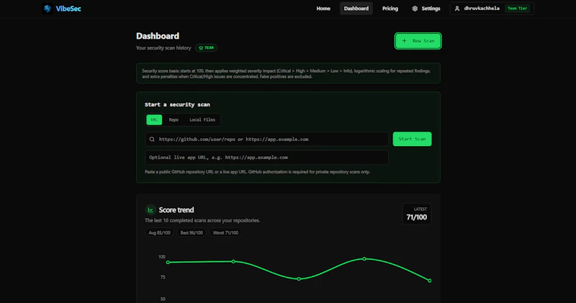Click the 'Paste a public GitHub repository' hint text

257,172
